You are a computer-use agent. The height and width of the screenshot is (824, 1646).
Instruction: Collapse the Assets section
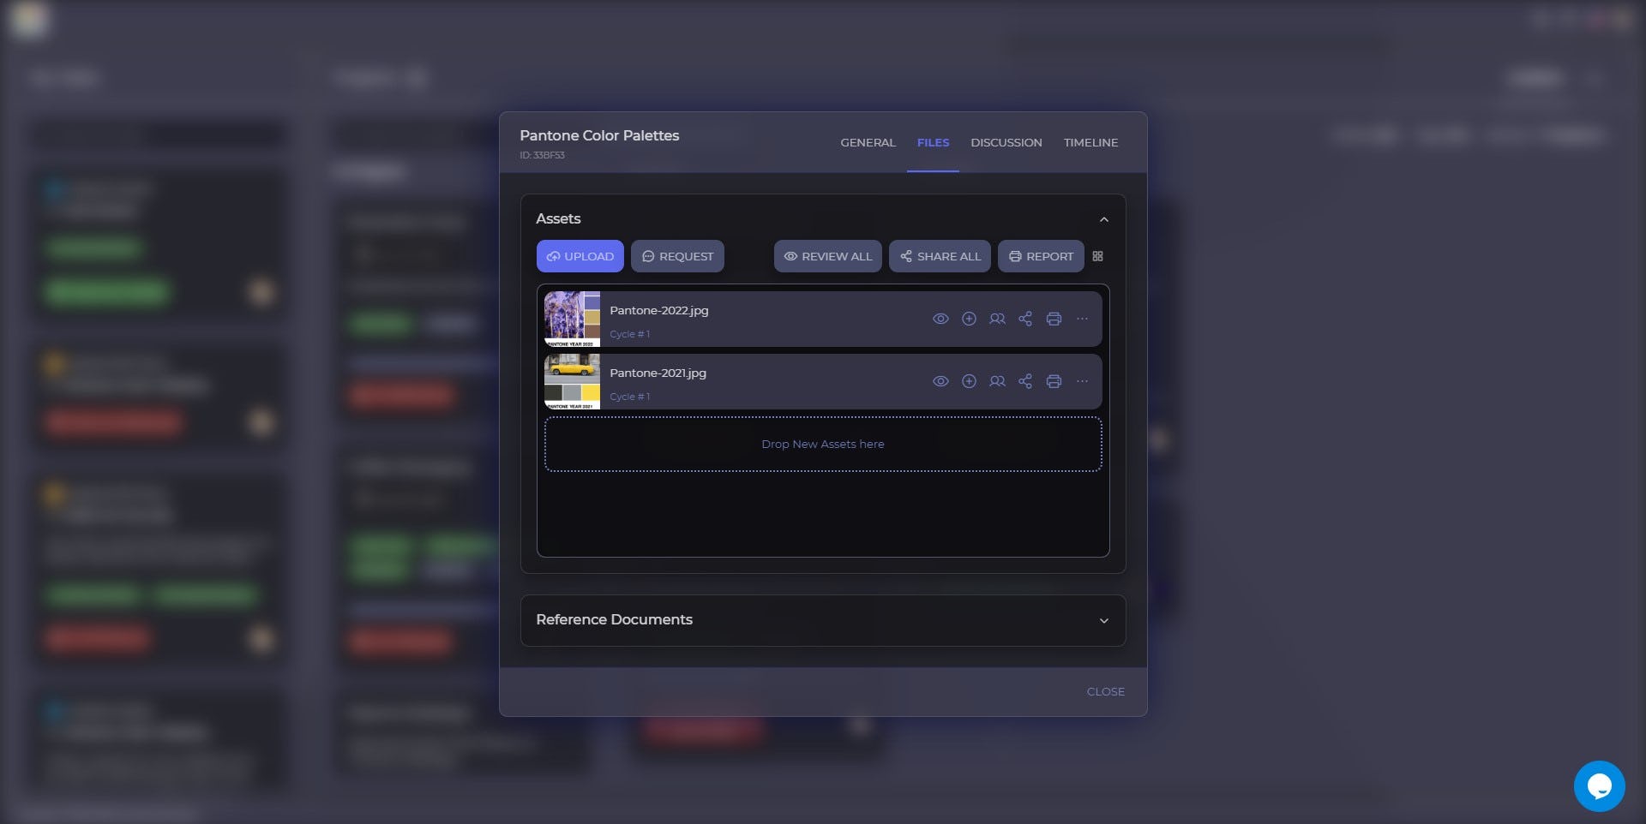(1104, 219)
